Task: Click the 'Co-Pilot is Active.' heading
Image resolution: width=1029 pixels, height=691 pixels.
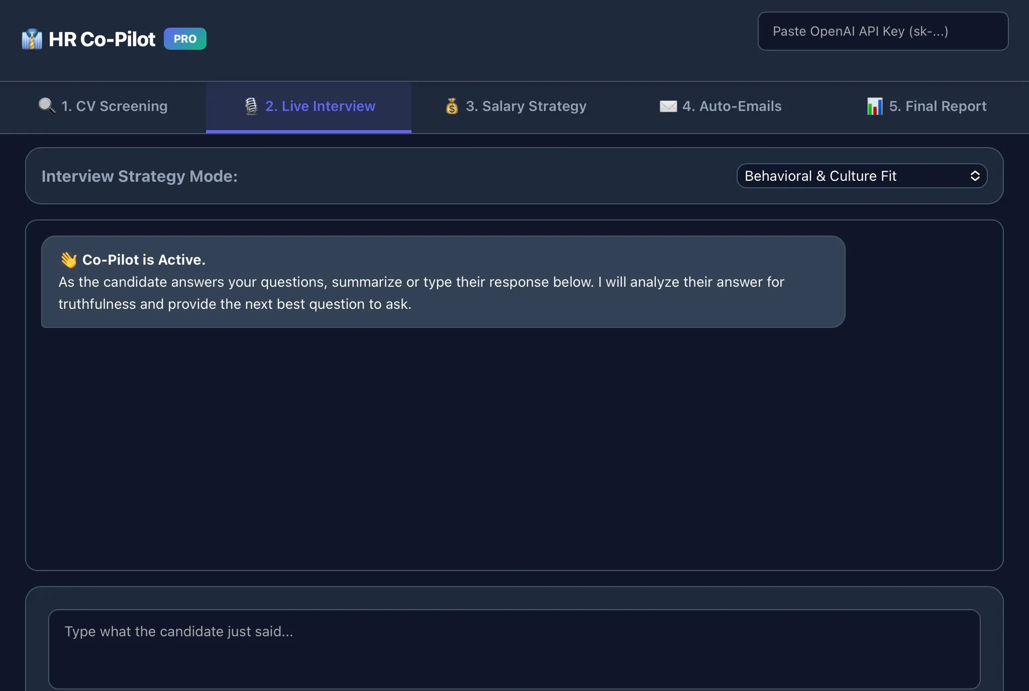Action: pos(144,260)
